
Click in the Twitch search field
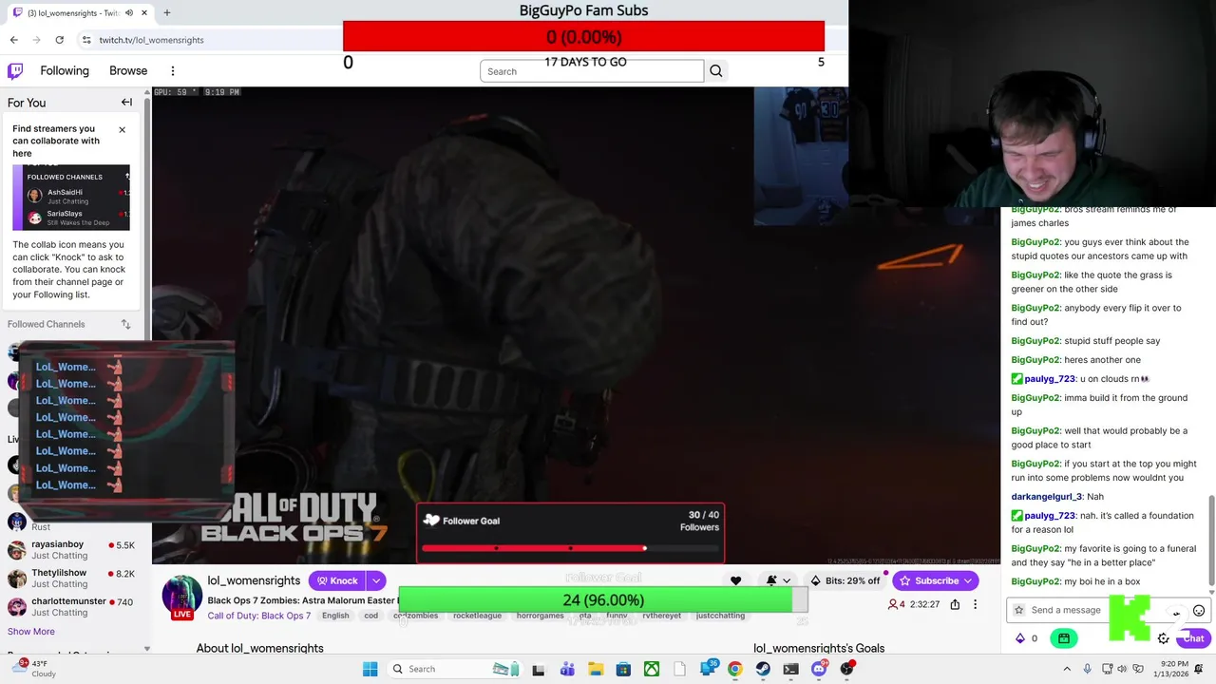[x=591, y=71]
